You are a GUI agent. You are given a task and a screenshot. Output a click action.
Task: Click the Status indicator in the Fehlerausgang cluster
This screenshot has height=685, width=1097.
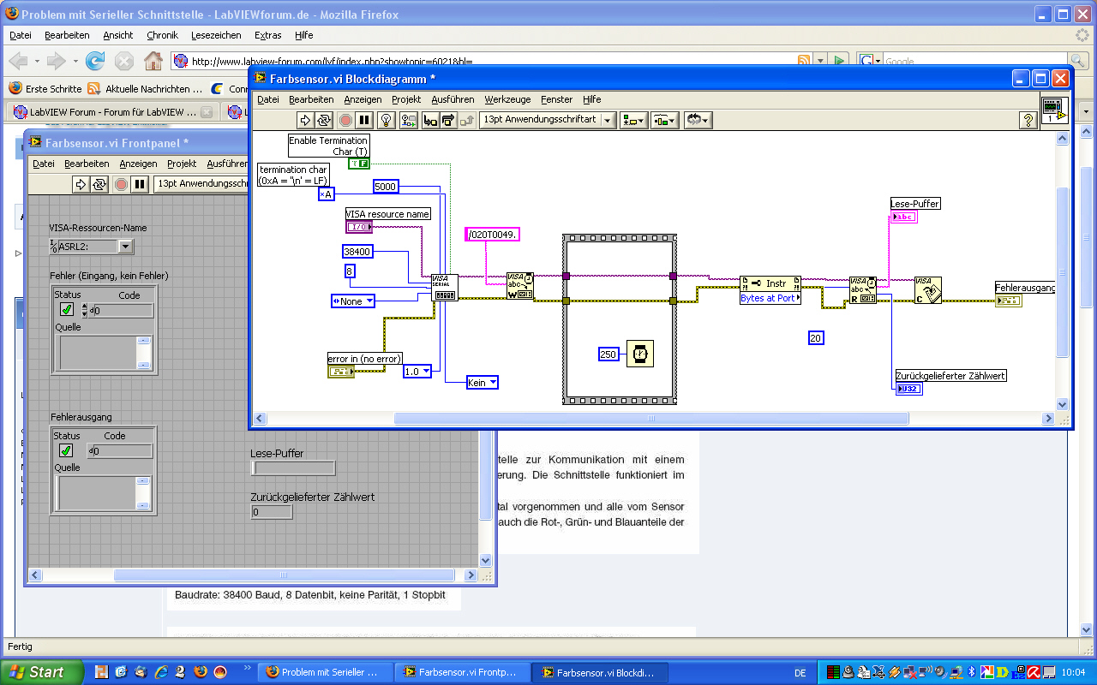(66, 450)
